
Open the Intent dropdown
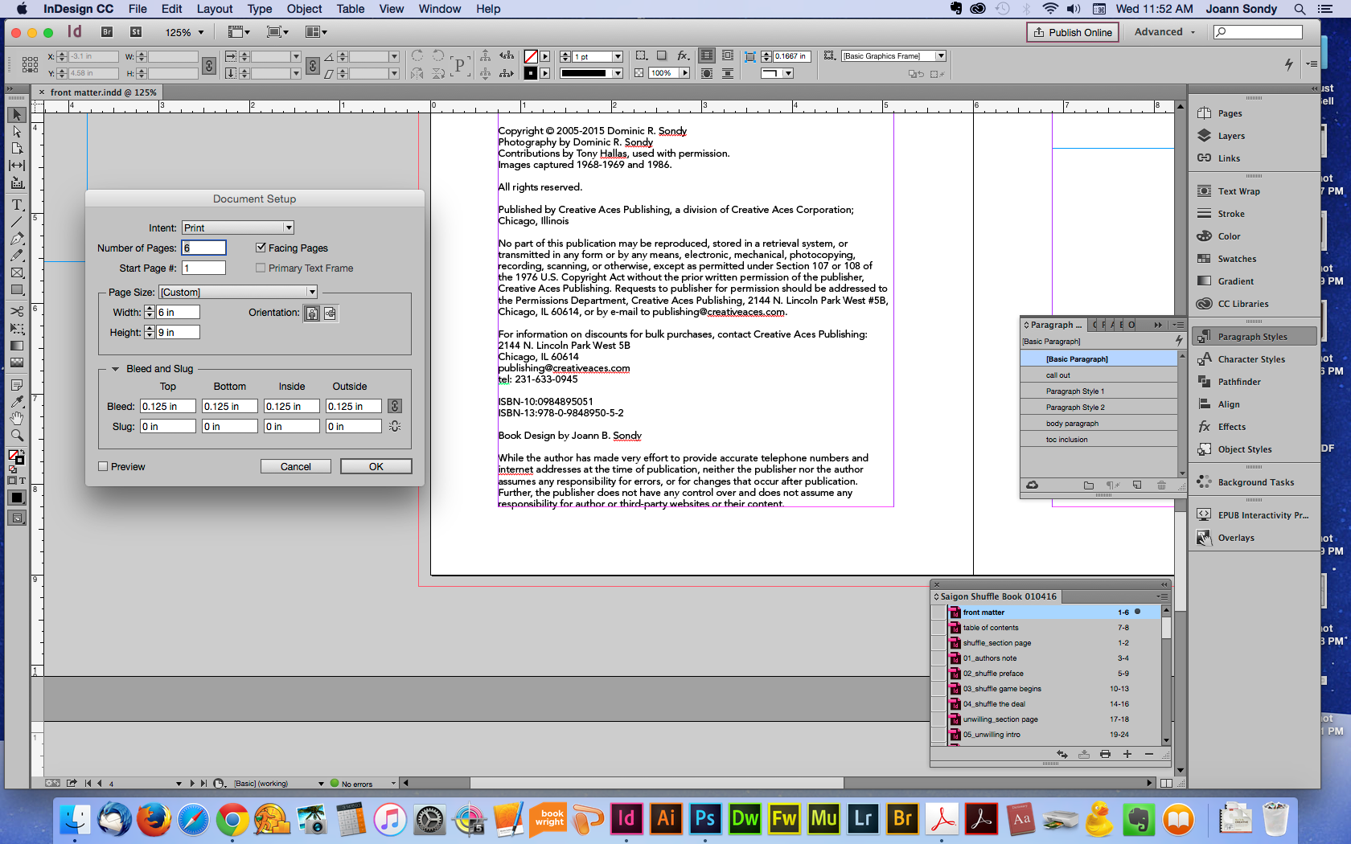[238, 227]
